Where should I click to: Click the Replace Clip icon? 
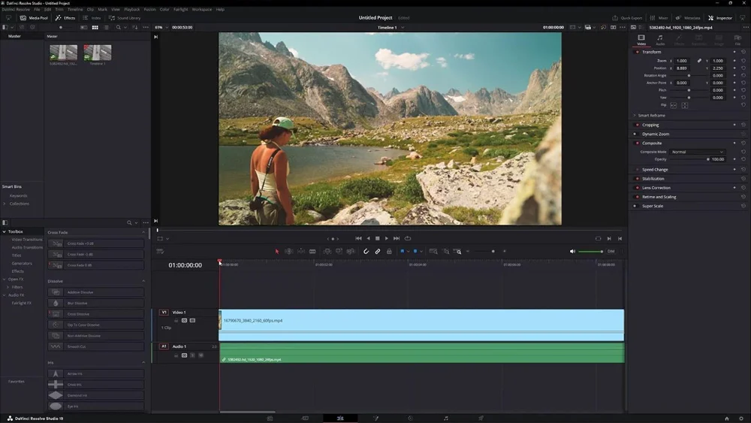tap(351, 252)
